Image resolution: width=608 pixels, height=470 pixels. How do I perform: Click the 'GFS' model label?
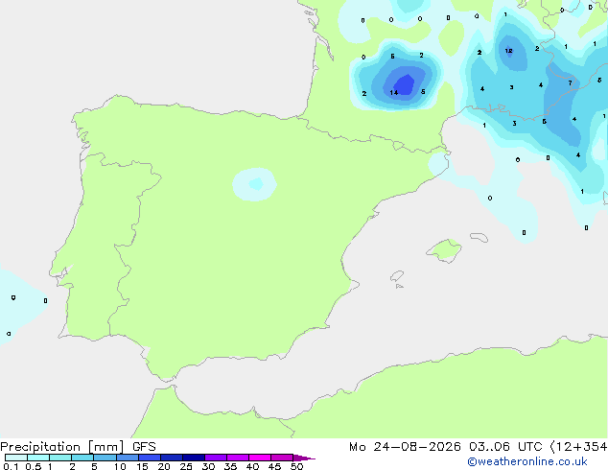pos(144,447)
